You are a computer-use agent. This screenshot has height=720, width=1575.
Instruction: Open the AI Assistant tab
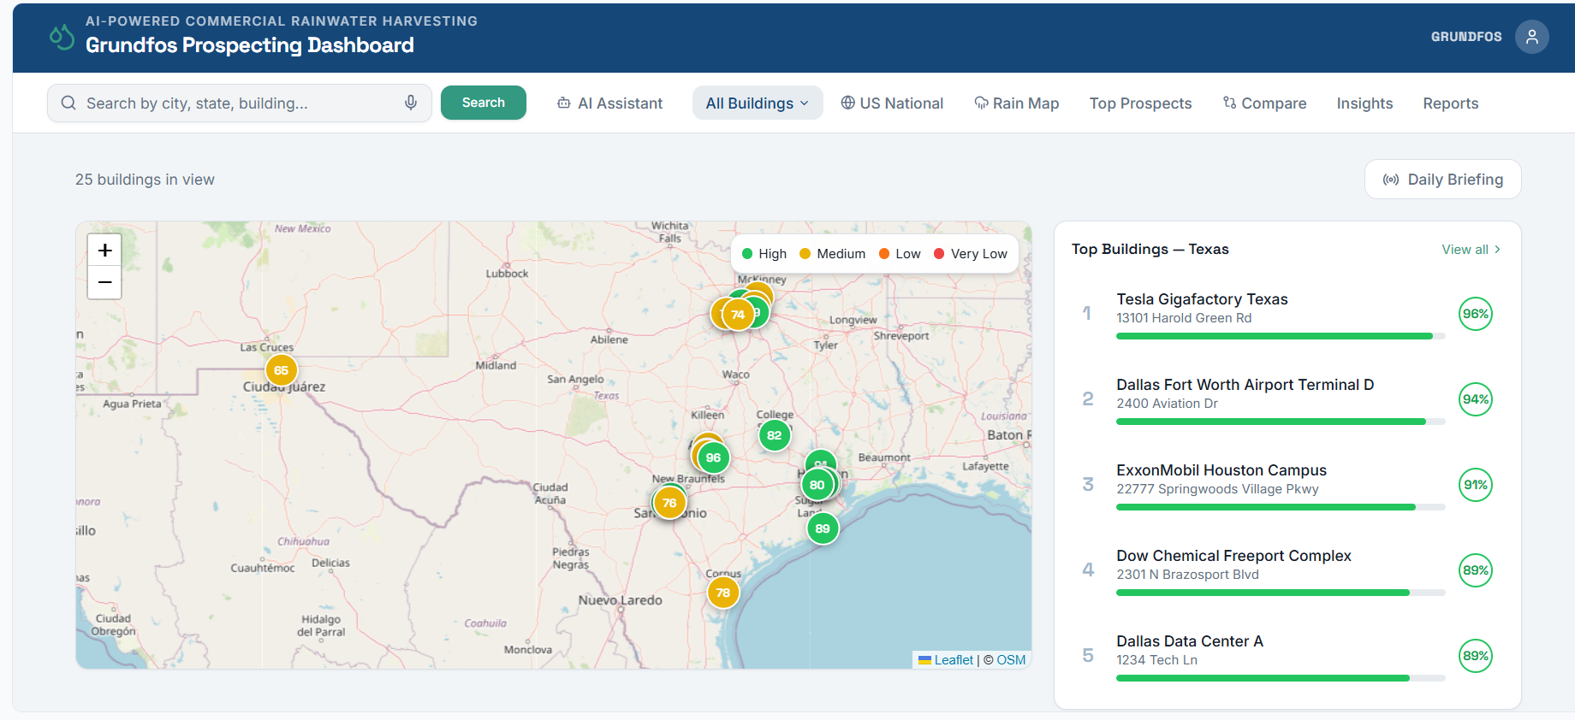[x=609, y=103]
